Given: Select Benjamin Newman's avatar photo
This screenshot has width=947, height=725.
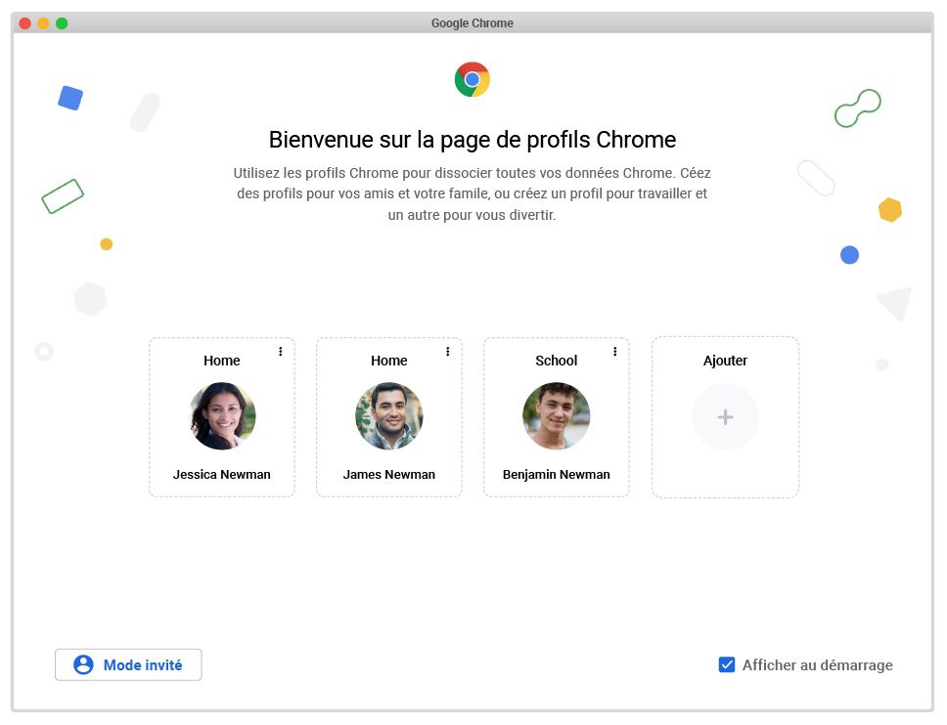Looking at the screenshot, I should click(x=557, y=415).
